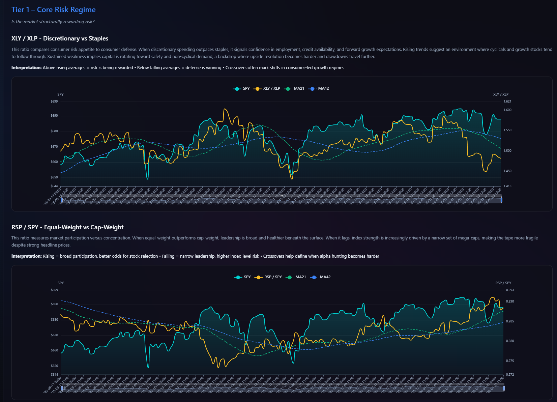
Task: Click the left SPY axis label on first chart
Action: (x=60, y=94)
